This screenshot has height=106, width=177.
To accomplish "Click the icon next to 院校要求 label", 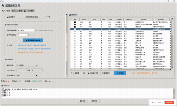I will 8,17.
